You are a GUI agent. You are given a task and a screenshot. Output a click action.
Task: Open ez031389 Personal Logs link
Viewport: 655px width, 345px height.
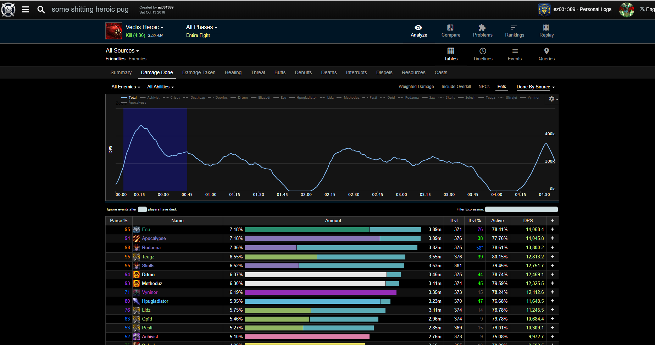(x=582, y=10)
